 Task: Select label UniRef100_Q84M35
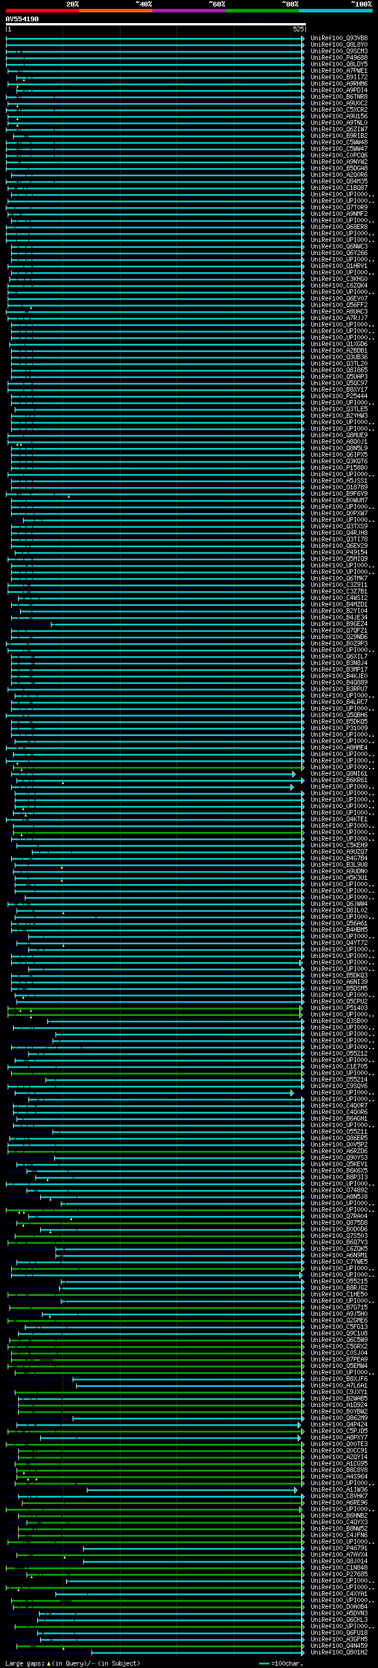(339, 181)
